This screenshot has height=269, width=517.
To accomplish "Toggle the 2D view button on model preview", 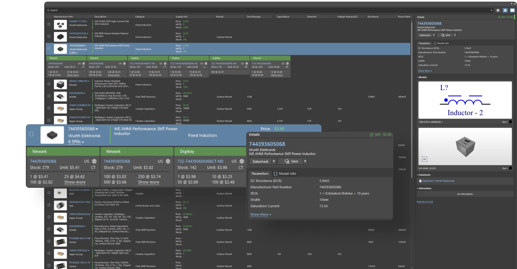I will [x=424, y=159].
